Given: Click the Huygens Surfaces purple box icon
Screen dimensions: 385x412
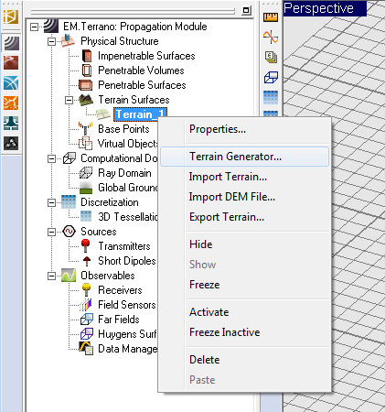Looking at the screenshot, I should [x=87, y=334].
